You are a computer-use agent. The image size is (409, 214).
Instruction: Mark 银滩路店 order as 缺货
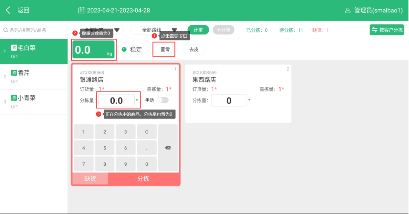(x=90, y=179)
